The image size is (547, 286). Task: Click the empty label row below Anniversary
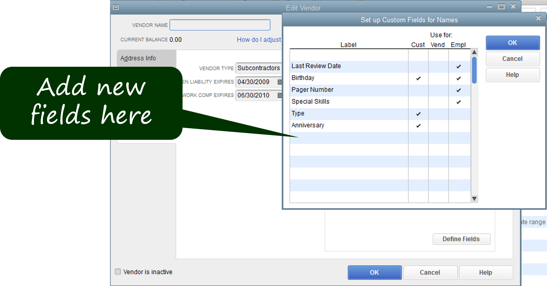point(349,138)
